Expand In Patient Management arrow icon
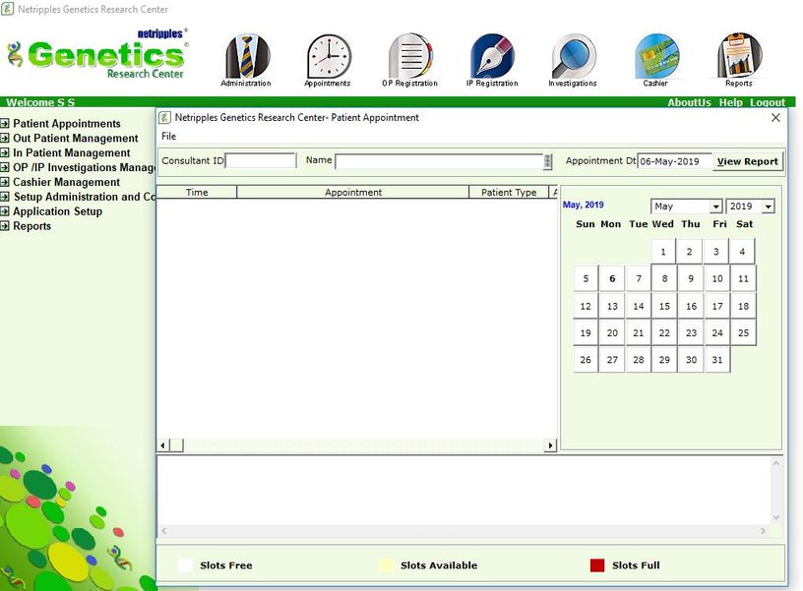 pos(5,152)
